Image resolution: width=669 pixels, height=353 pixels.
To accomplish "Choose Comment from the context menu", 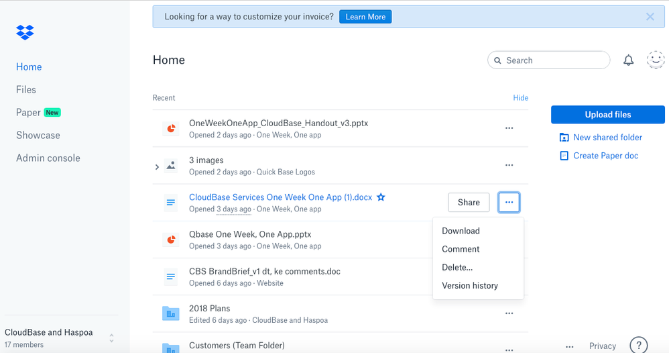I will [x=461, y=249].
